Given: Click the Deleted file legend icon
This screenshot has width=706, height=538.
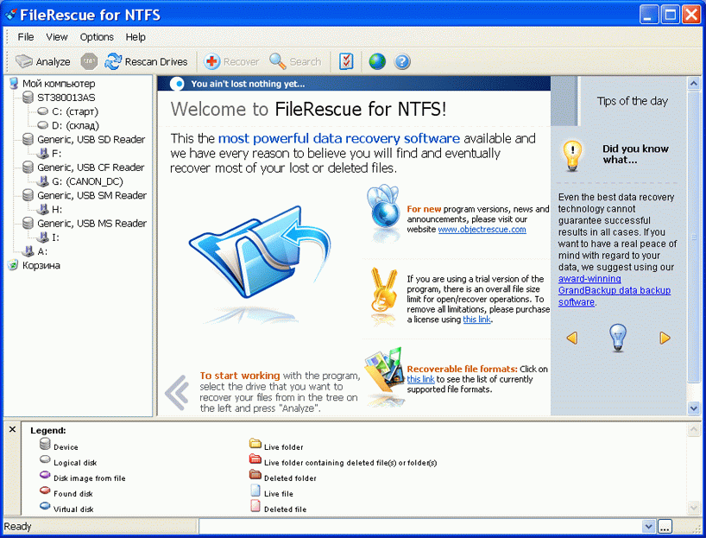Looking at the screenshot, I should (x=255, y=506).
